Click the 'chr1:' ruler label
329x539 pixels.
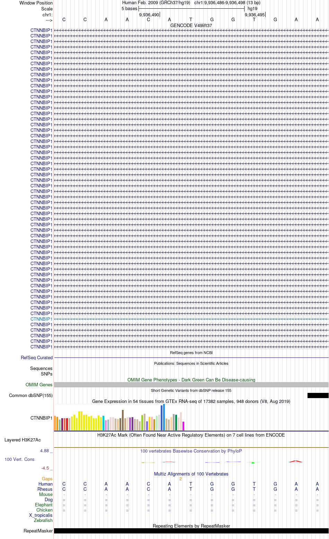click(x=48, y=15)
